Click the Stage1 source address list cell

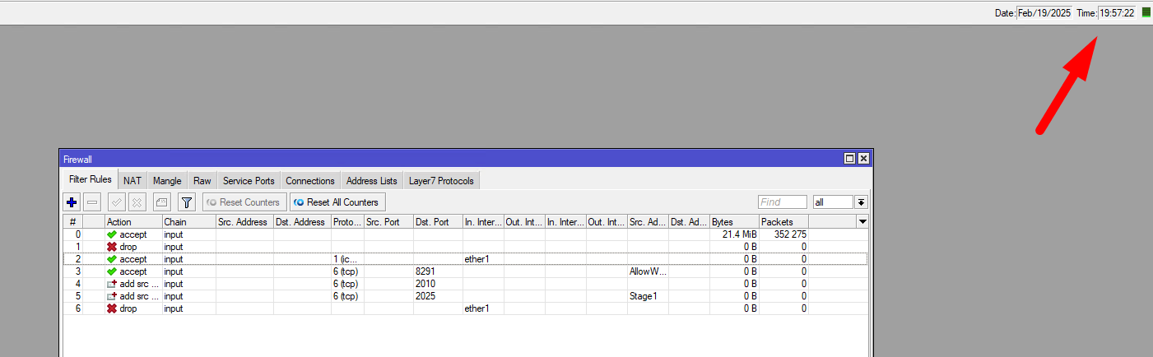pyautogui.click(x=648, y=296)
